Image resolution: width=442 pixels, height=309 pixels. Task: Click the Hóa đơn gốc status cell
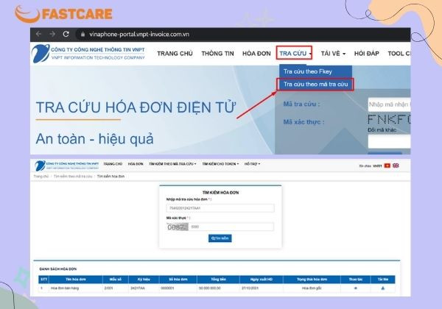312,288
